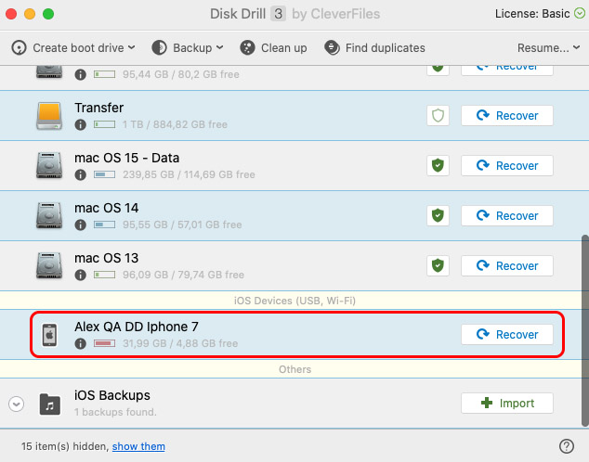This screenshot has height=462, width=589.
Task: Click the Clean up toolbar item
Action: click(x=273, y=48)
